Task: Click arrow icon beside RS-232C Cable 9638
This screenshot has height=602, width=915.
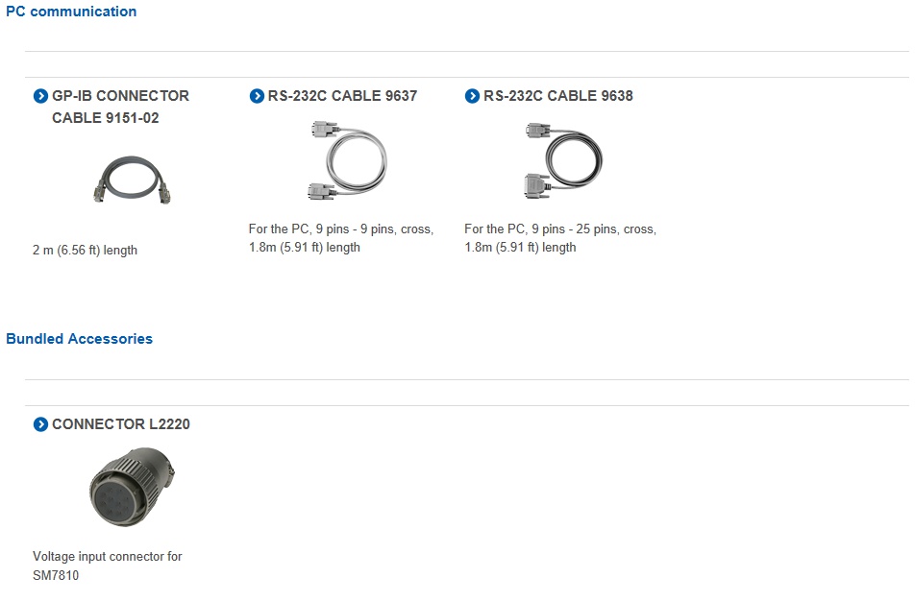Action: coord(472,96)
